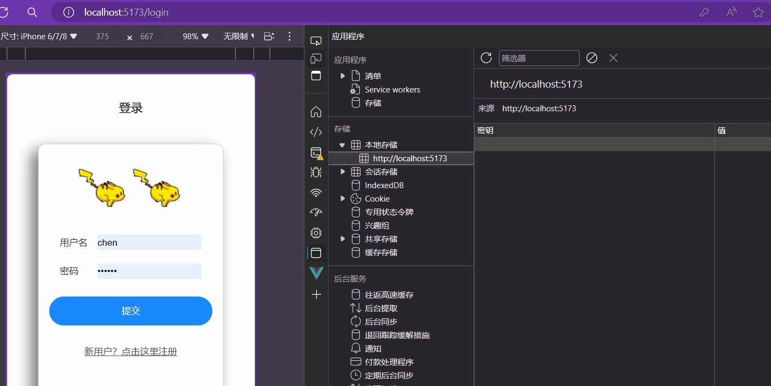The width and height of the screenshot is (771, 386).
Task: Click the browser search icon
Action: (32, 12)
